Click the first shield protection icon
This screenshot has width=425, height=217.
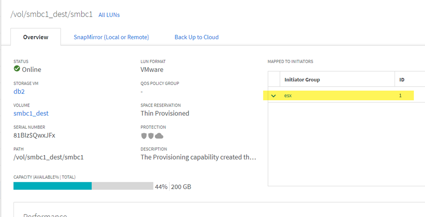[144, 136]
